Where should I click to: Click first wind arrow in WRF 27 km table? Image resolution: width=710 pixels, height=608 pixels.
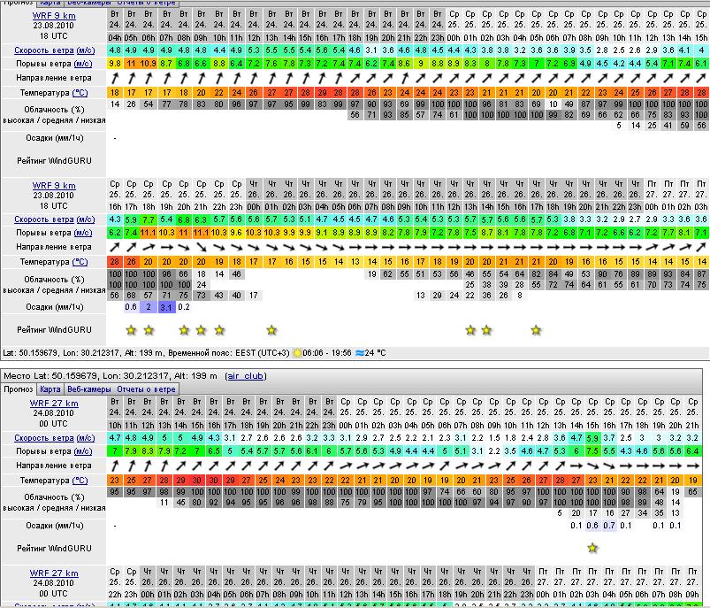[115, 466]
